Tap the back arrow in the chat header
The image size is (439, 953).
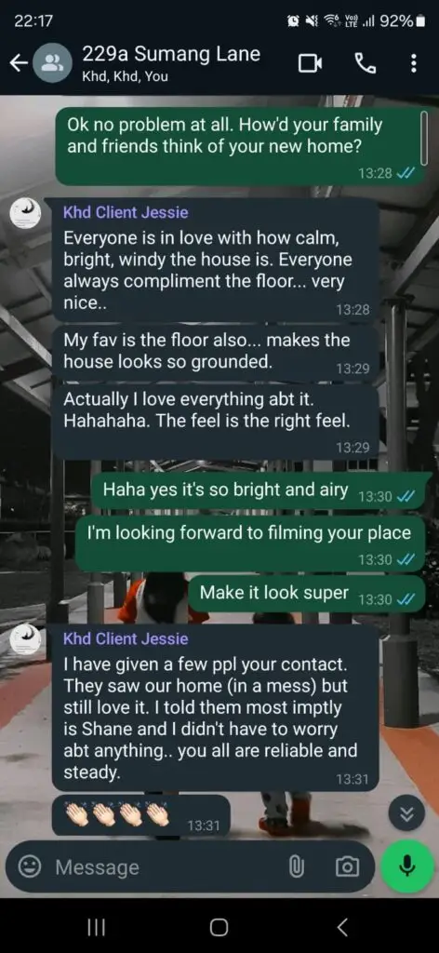click(x=20, y=62)
